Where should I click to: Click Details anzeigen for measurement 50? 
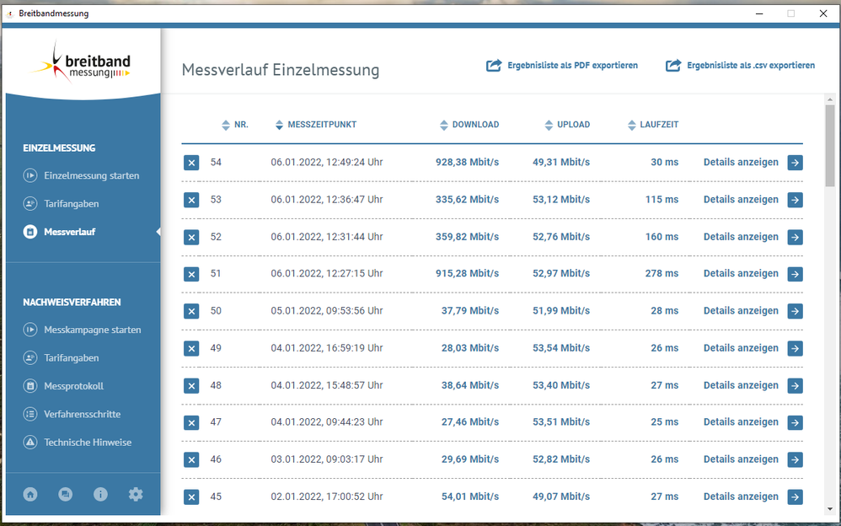pos(740,310)
